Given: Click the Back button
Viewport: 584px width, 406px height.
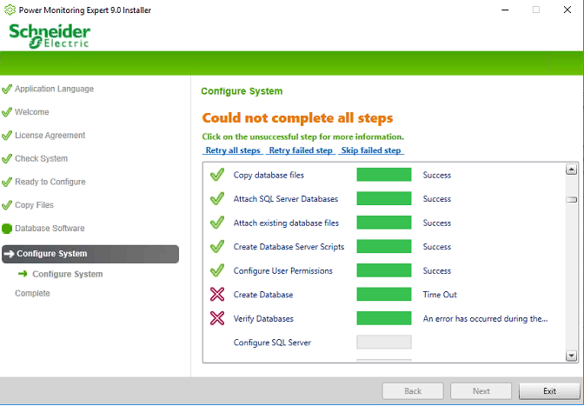Looking at the screenshot, I should click(x=413, y=391).
